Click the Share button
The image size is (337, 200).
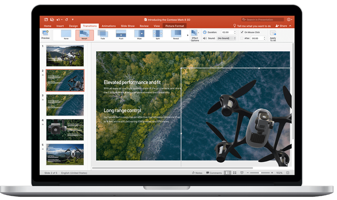tap(281, 26)
